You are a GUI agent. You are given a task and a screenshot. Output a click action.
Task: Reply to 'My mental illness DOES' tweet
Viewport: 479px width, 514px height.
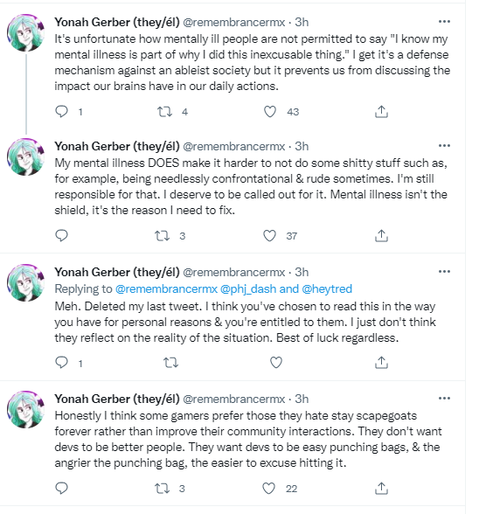tap(61, 236)
